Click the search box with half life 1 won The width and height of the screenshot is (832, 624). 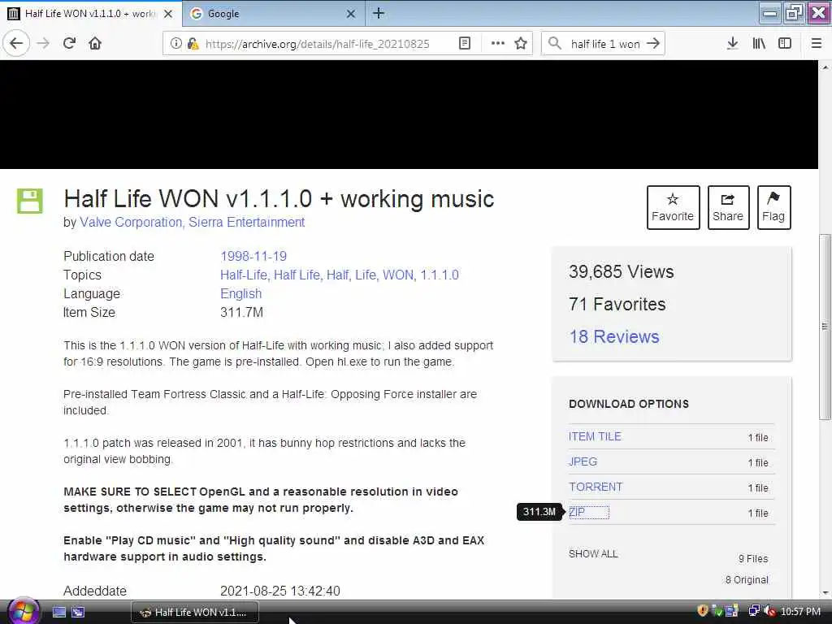[604, 44]
